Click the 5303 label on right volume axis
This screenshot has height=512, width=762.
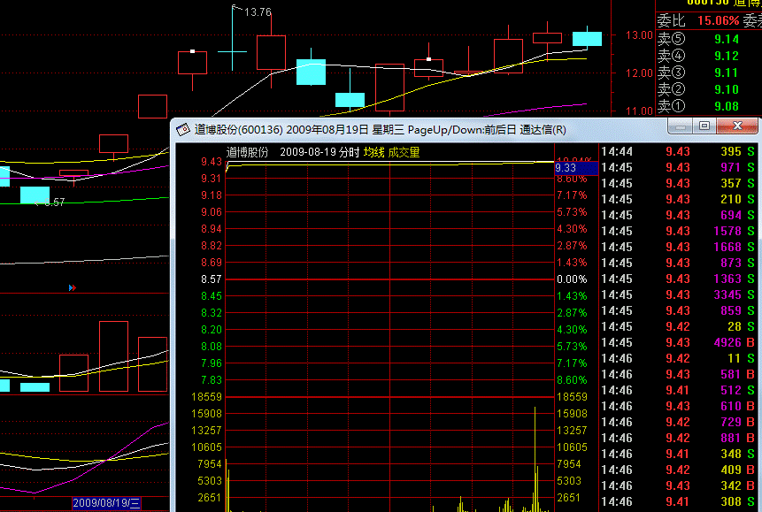568,481
